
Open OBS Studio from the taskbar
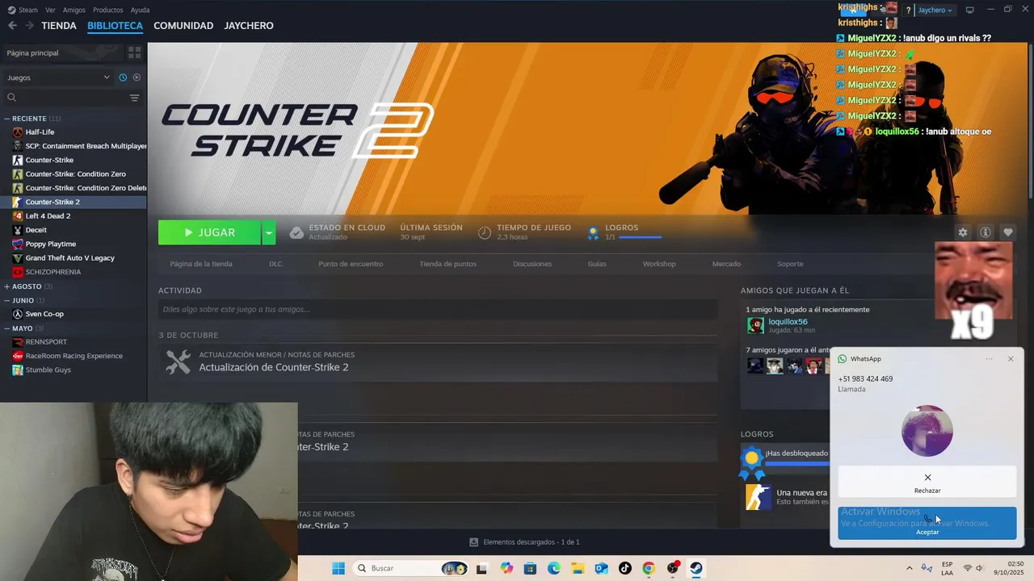672,568
